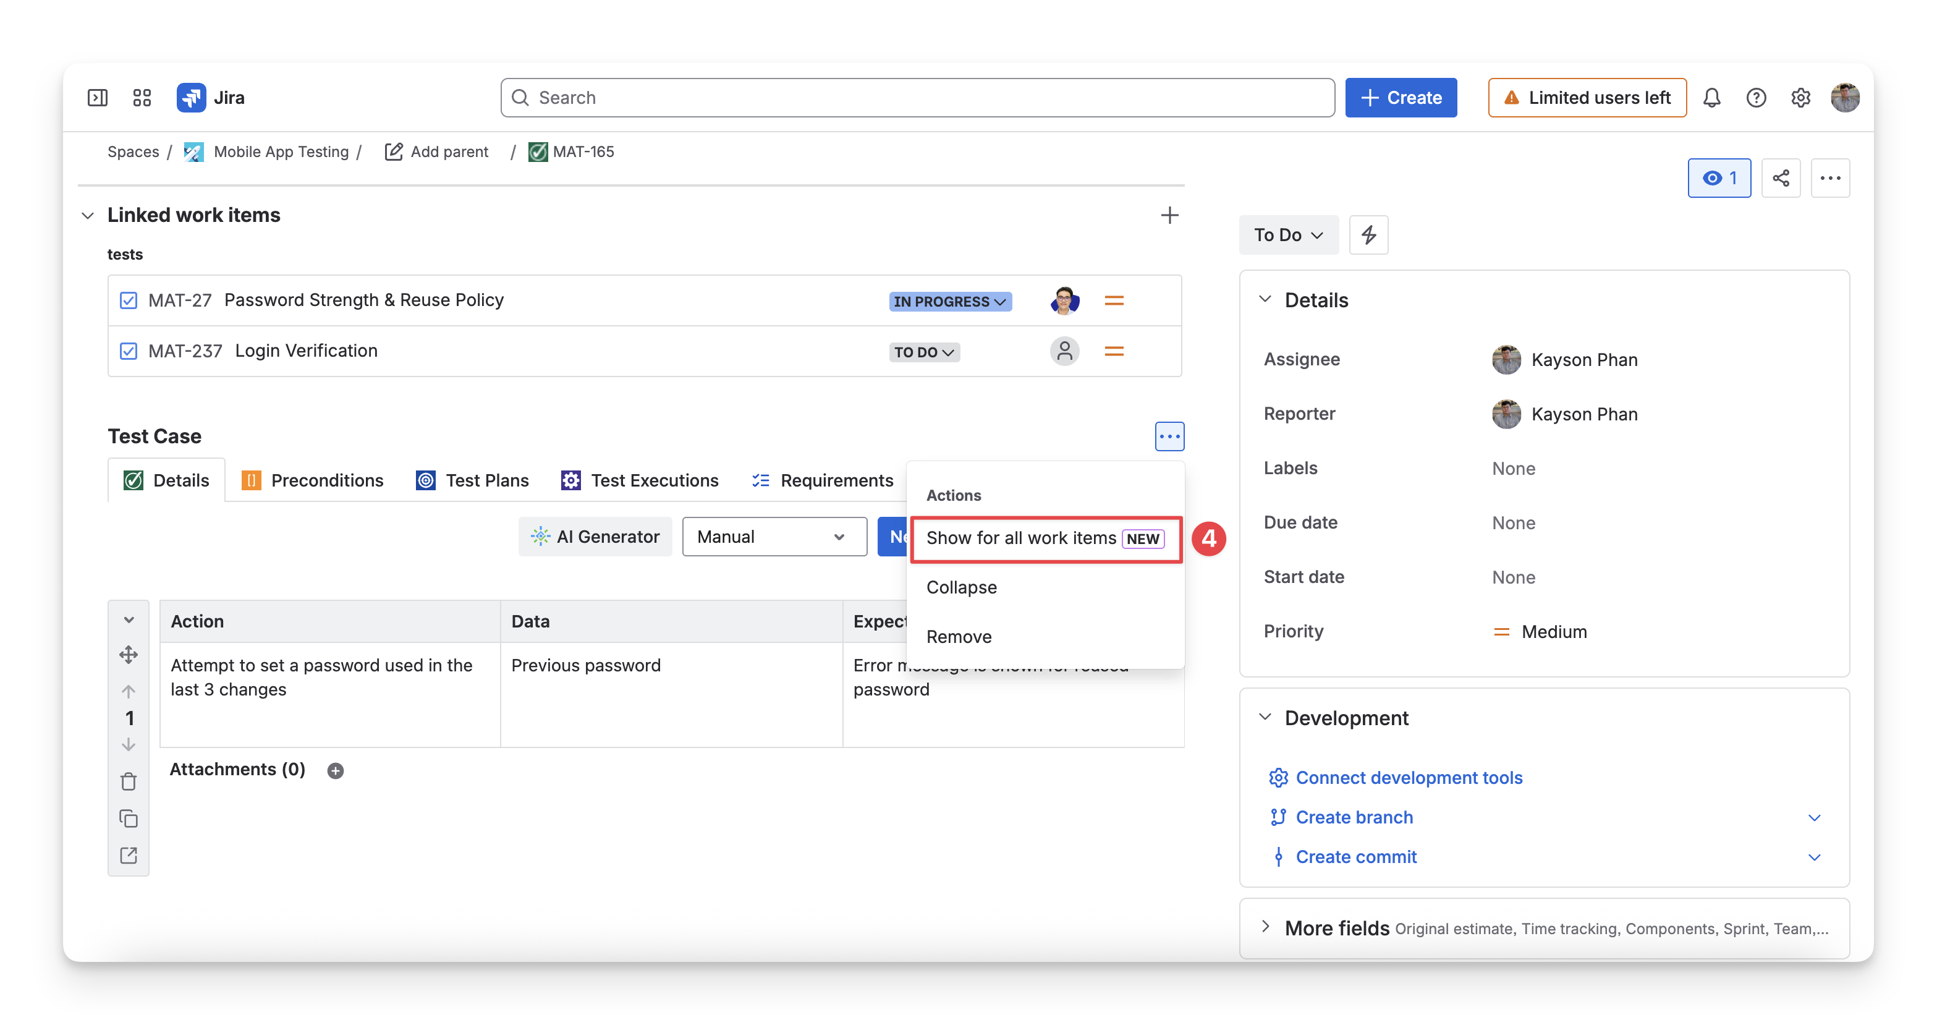The height and width of the screenshot is (1025, 1937).
Task: Open the To Do status dropdown
Action: (1288, 235)
